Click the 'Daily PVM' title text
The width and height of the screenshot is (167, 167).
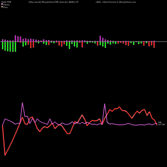[6, 2]
